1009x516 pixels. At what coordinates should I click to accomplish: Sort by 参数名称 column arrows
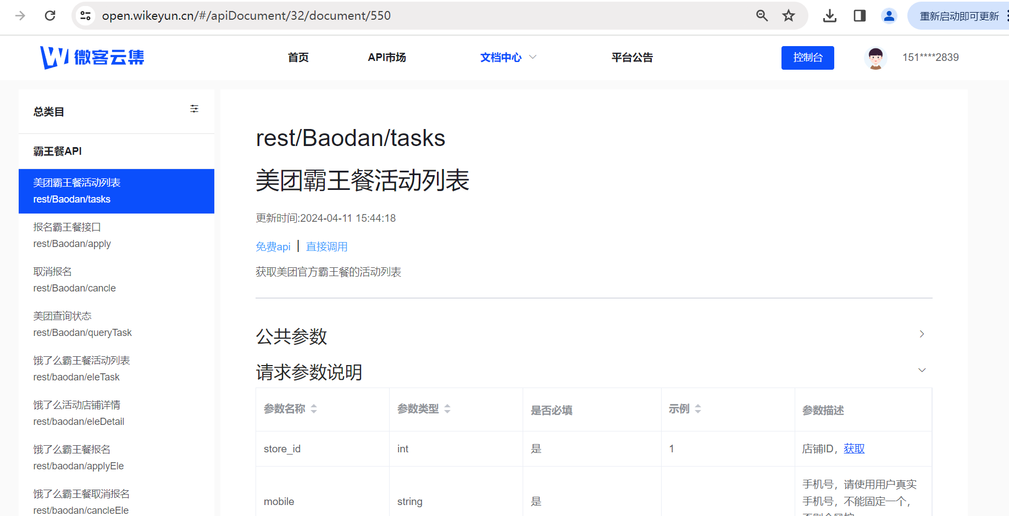pos(314,409)
